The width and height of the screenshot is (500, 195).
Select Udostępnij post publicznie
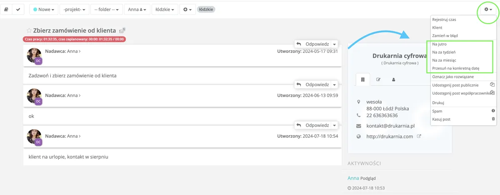click(x=455, y=85)
